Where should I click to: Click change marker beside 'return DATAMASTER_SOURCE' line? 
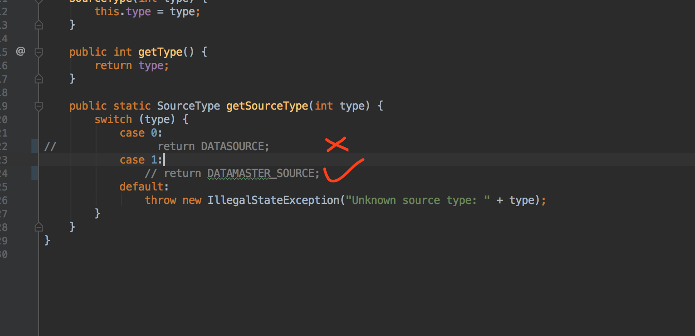(35, 173)
